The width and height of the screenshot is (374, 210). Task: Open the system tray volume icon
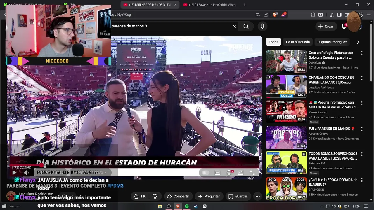pos(334,206)
